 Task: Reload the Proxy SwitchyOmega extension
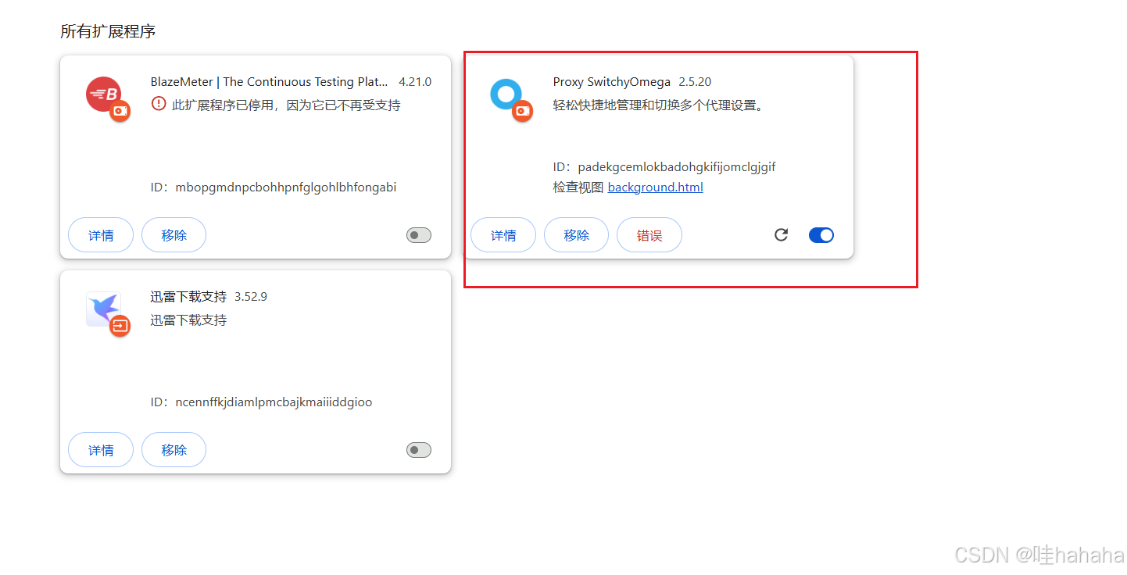tap(781, 234)
